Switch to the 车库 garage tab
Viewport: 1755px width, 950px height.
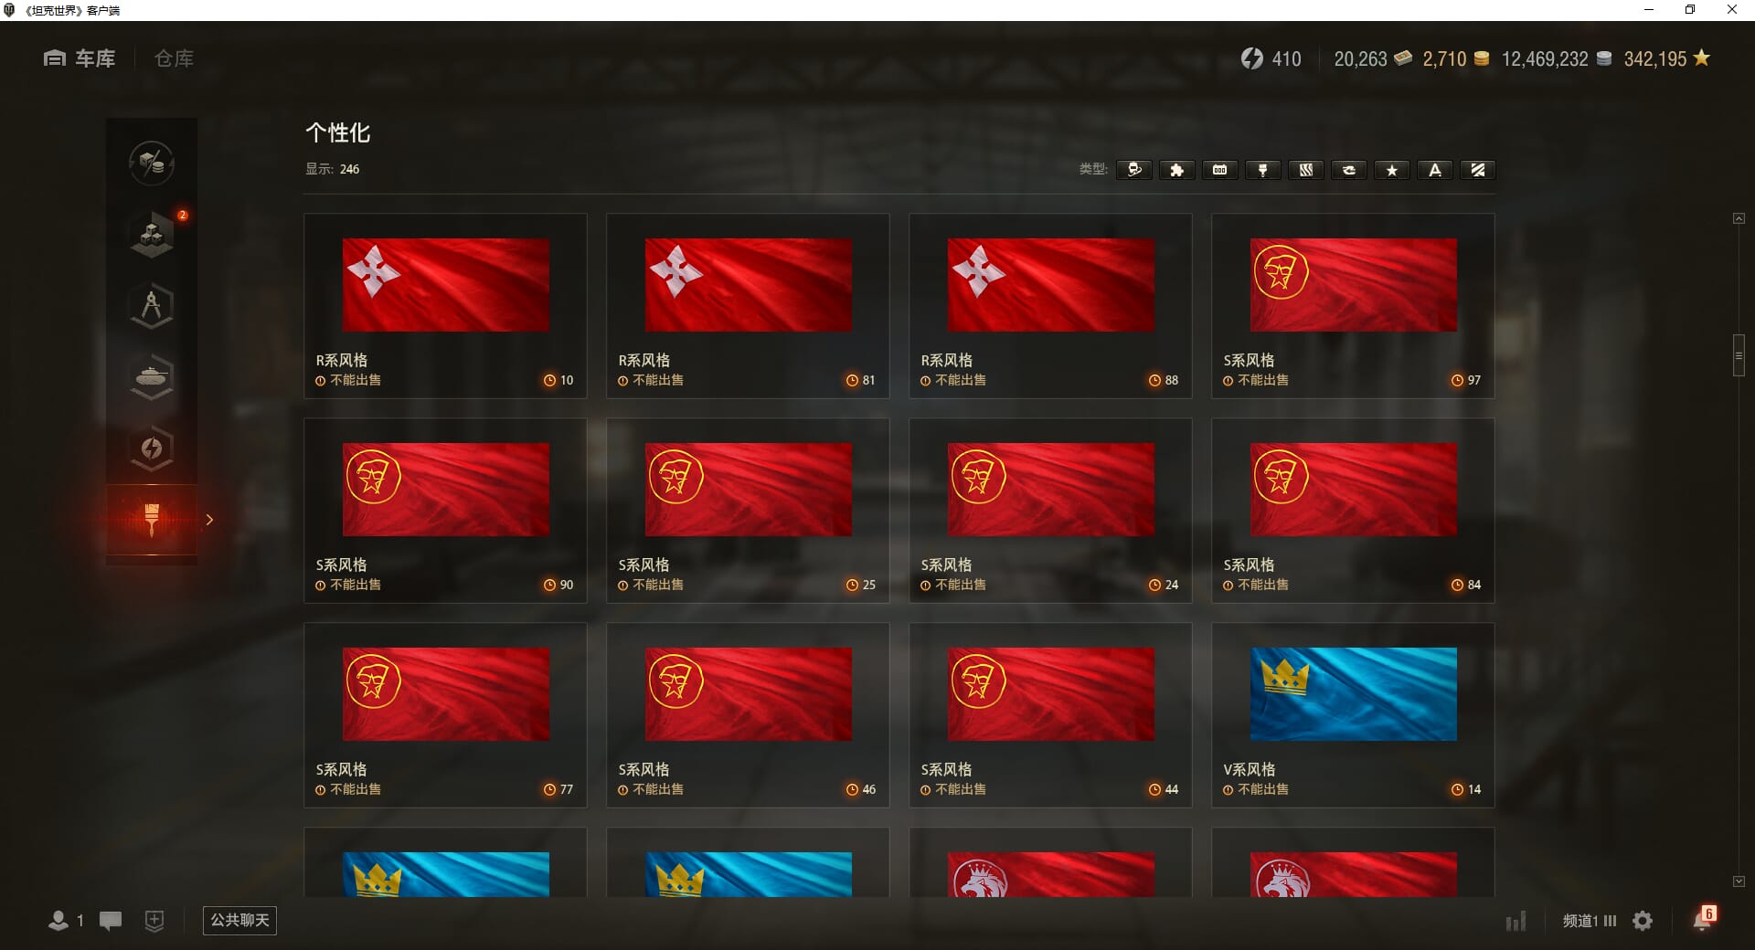(x=80, y=58)
